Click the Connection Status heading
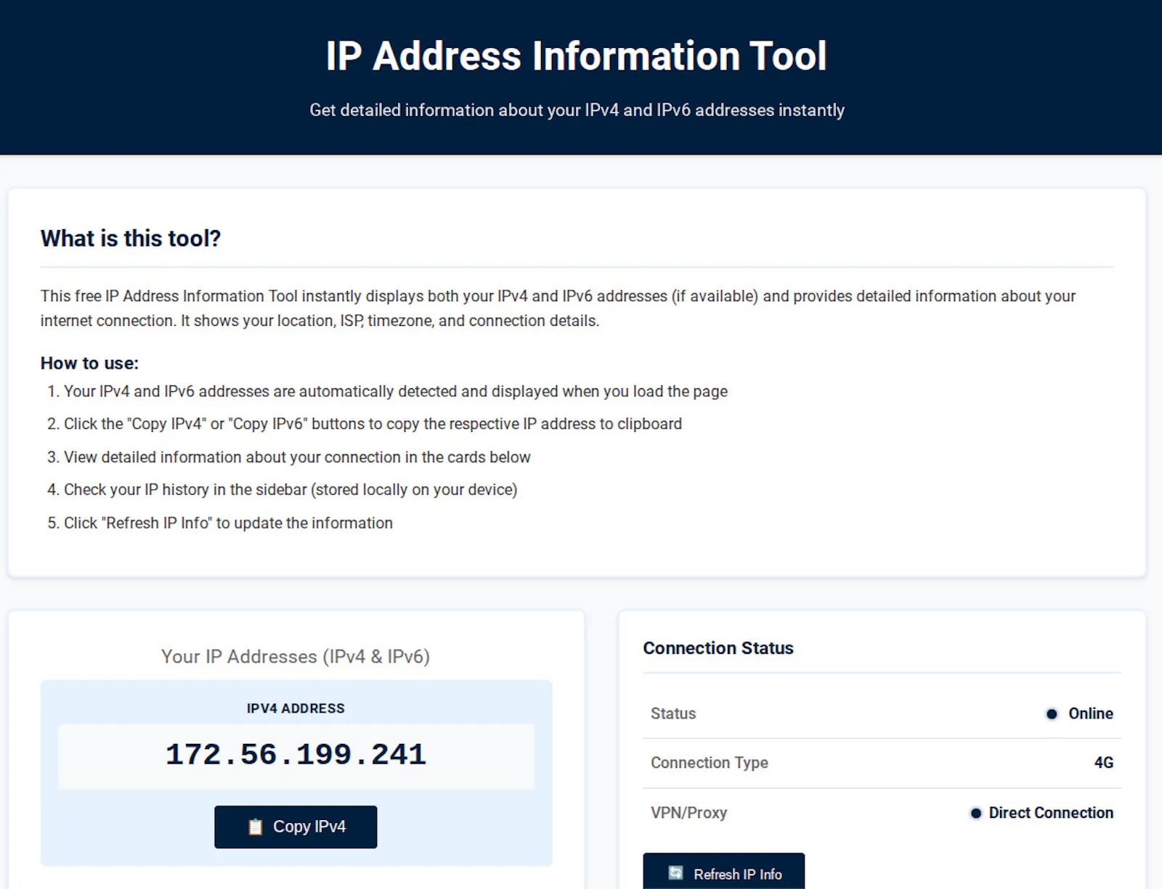The height and width of the screenshot is (889, 1162). (718, 648)
